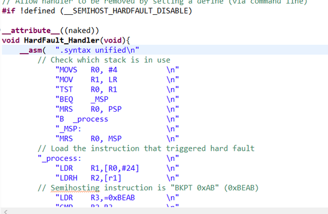Click the LDR R3,=0xBEAB instruction line
This screenshot has width=328, height=214.
click(117, 197)
